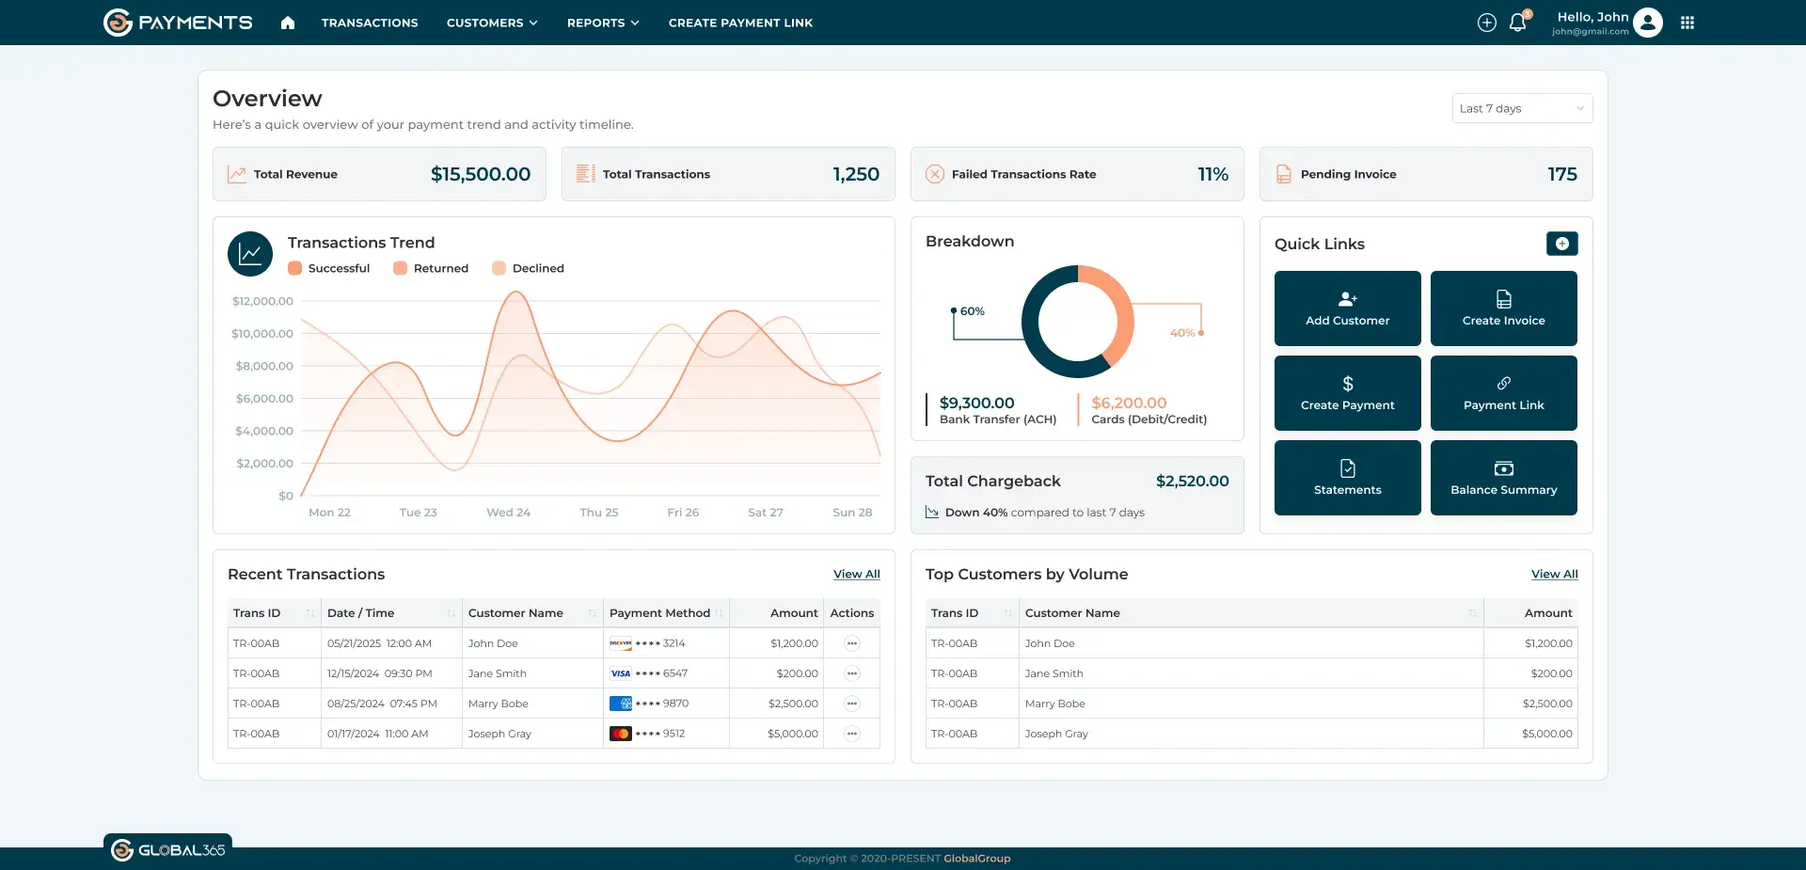The height and width of the screenshot is (870, 1806).
Task: Click the Global365 footer logo
Action: [168, 850]
